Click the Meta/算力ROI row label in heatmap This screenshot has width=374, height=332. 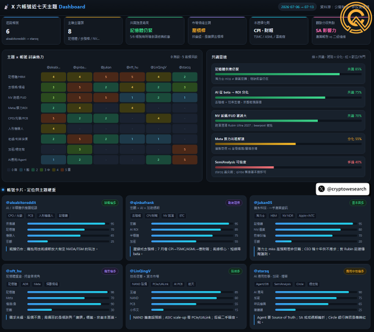[18, 108]
